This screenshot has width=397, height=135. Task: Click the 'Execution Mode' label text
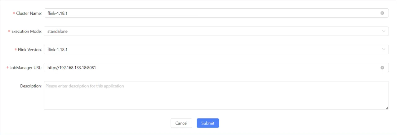[x=26, y=32]
